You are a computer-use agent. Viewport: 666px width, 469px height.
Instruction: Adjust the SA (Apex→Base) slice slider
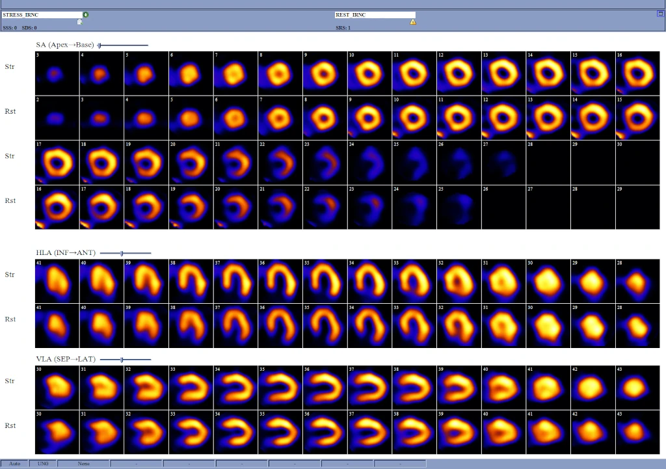(x=100, y=45)
